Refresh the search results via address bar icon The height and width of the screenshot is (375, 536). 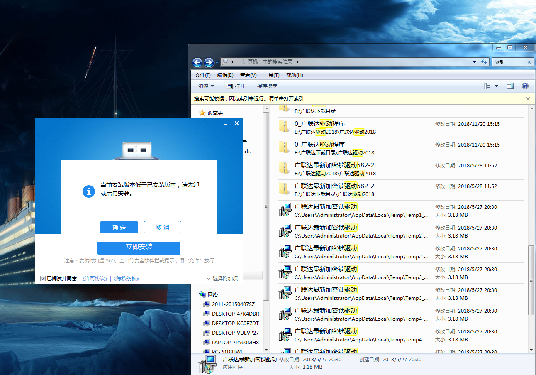click(484, 62)
